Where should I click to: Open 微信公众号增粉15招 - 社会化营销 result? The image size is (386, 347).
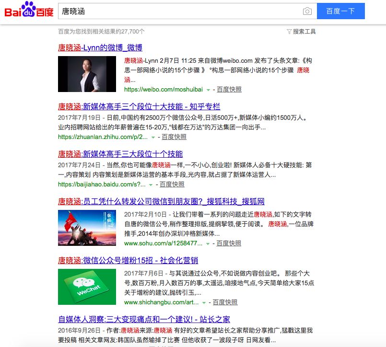click(x=128, y=260)
